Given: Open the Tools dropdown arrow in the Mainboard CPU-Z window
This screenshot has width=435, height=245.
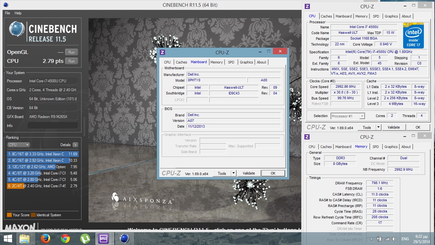Looking at the screenshot, I should tap(233, 173).
